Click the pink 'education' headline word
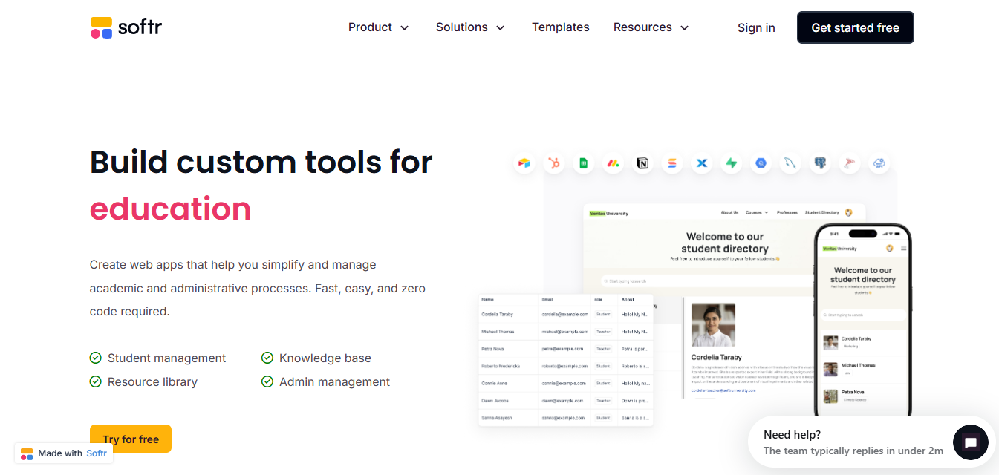Image resolution: width=999 pixels, height=475 pixels. [x=170, y=209]
